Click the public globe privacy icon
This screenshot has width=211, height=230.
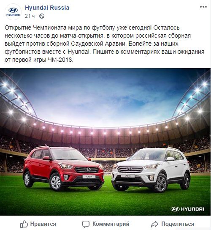click(42, 16)
